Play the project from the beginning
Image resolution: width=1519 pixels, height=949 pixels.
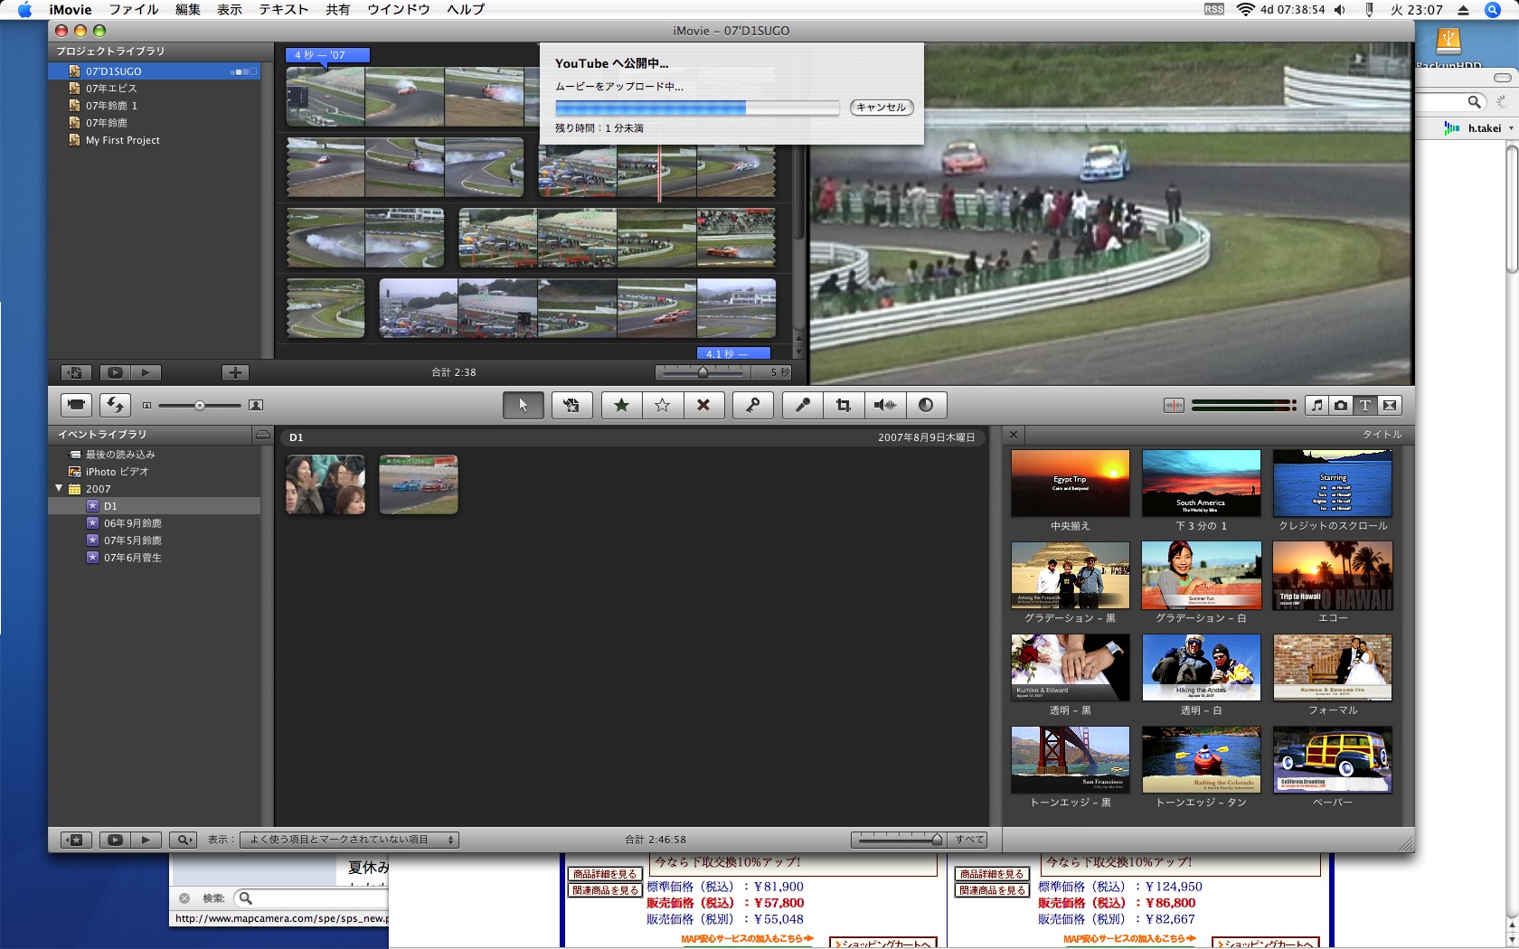[146, 372]
